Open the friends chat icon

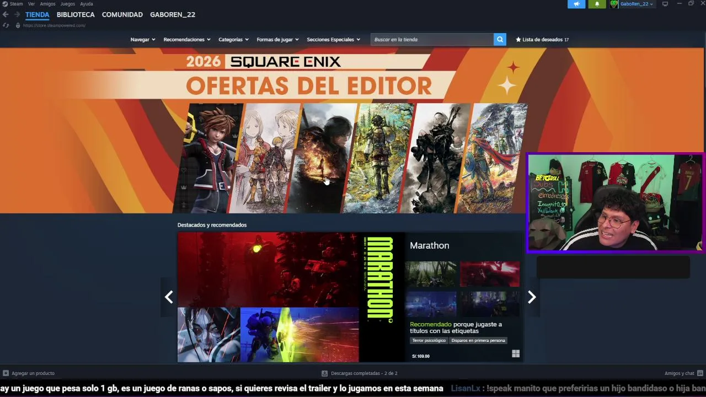coord(700,373)
